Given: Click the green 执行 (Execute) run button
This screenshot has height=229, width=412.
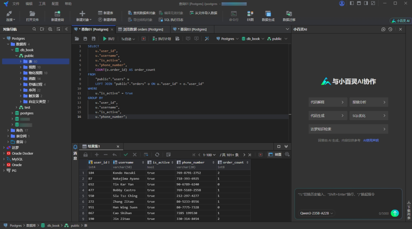Looking at the screenshot, I should click(109, 39).
